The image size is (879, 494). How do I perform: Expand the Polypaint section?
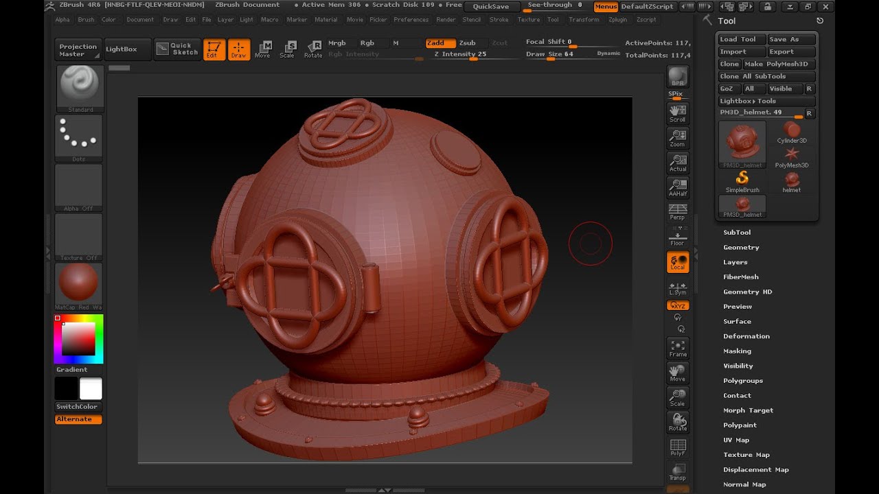point(740,425)
